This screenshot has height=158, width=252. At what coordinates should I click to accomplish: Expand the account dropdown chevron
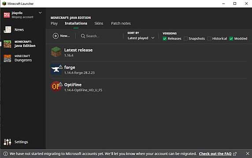point(40,13)
